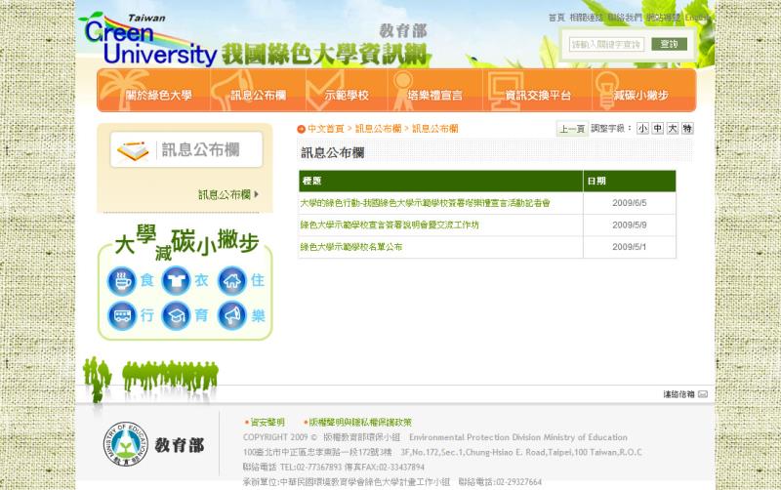Click the 查詢 search button
The width and height of the screenshot is (781, 490).
click(669, 44)
